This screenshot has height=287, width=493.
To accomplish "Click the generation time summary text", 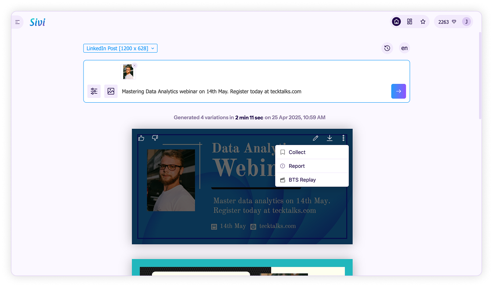I will point(249,118).
